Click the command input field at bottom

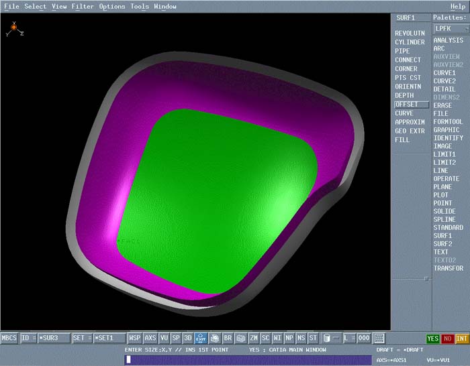(x=248, y=360)
